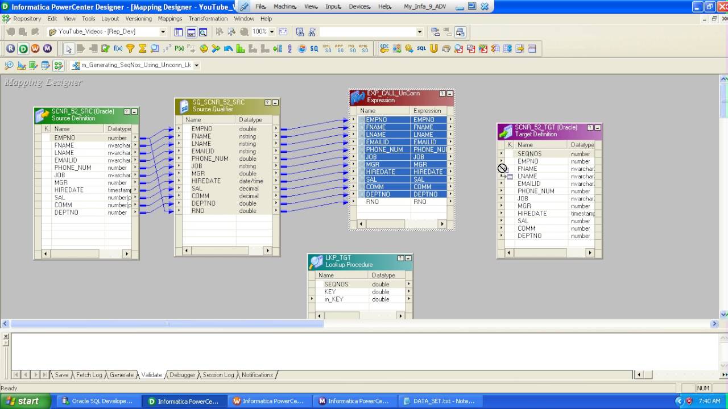Click the zoom magnifier window icon
The height and width of the screenshot is (409, 728).
(x=203, y=32)
